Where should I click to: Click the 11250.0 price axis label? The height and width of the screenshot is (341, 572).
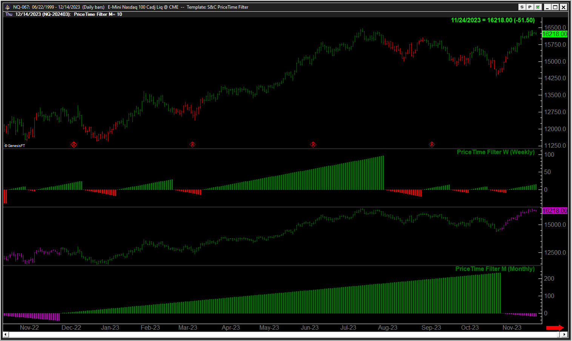click(555, 145)
